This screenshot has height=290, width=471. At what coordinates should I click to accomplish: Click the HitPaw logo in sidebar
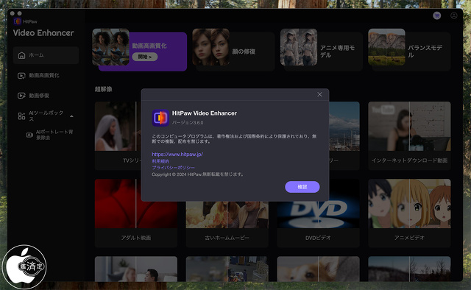point(18,21)
